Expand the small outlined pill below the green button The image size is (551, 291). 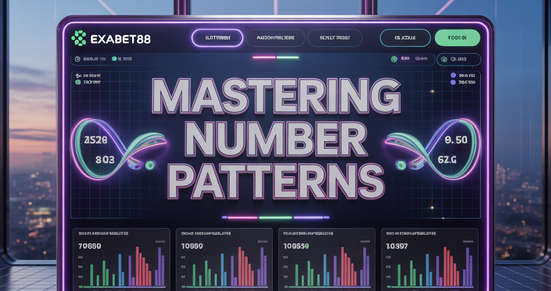click(x=458, y=60)
